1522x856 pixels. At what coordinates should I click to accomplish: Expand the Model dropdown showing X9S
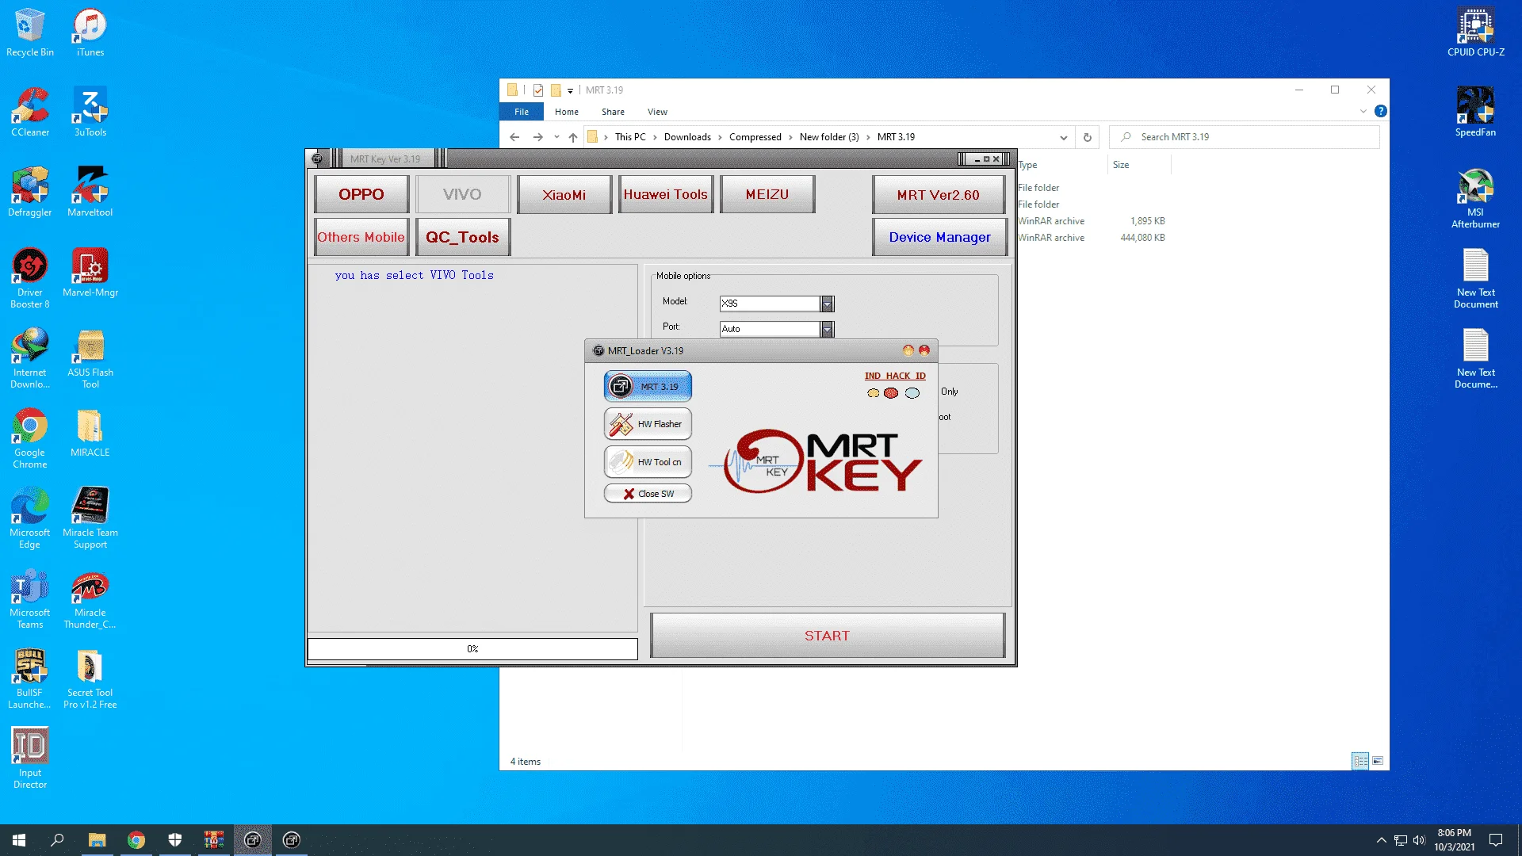(828, 304)
